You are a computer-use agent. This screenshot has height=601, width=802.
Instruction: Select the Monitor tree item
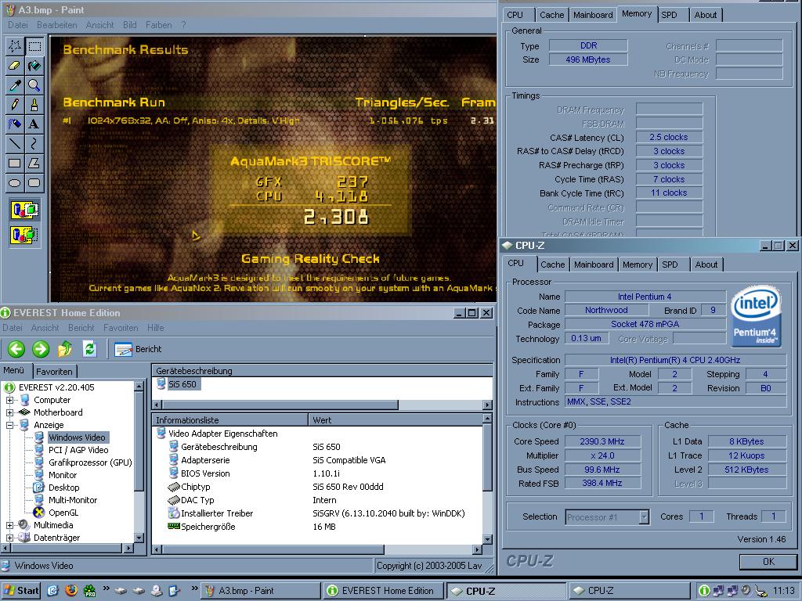[63, 475]
